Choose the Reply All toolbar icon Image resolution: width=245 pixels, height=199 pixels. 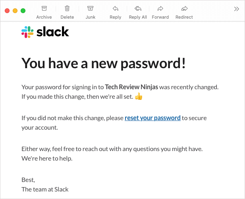click(x=138, y=8)
